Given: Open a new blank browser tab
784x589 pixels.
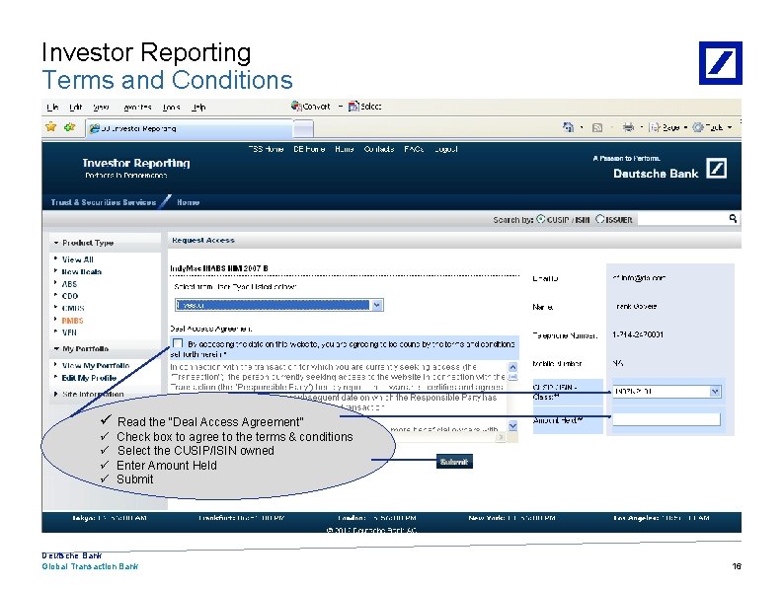Looking at the screenshot, I should point(303,129).
